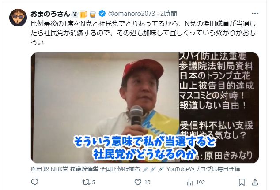Click the ghost emoji next to name
Viewport: 280px width, 190px height.
coord(75,14)
